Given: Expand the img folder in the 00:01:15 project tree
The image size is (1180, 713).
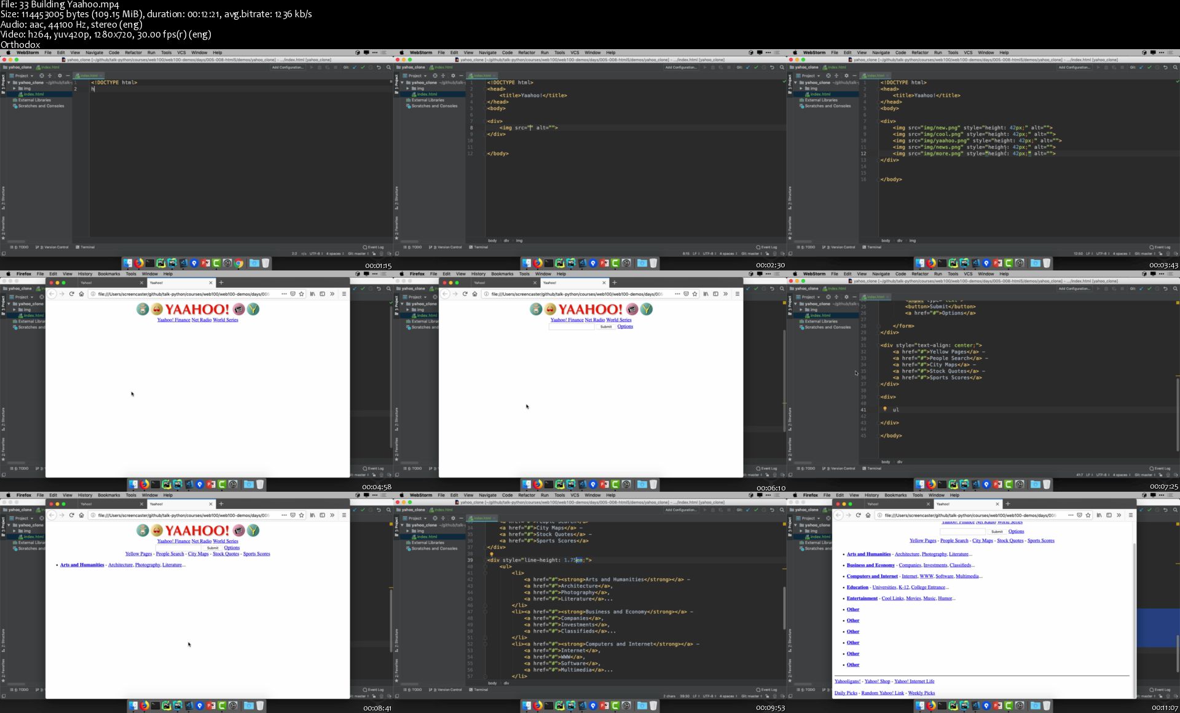Looking at the screenshot, I should click(x=14, y=89).
